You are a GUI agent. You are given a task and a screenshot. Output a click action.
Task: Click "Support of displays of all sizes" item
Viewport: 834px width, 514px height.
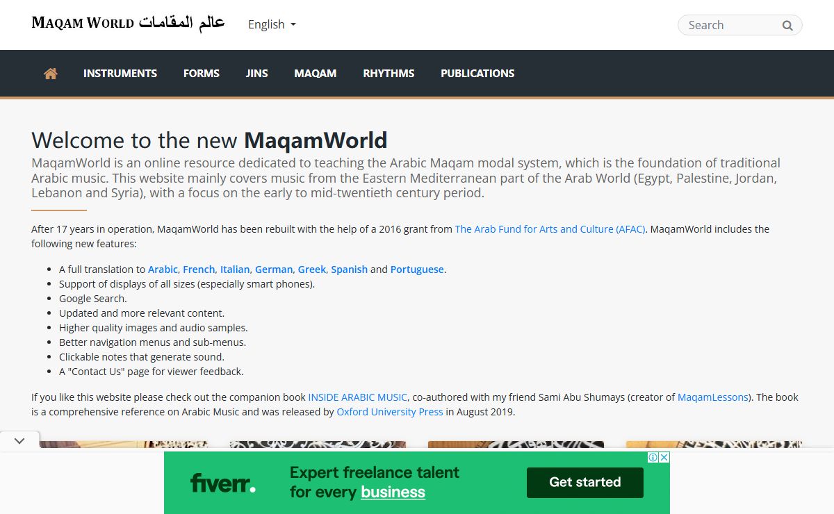[x=187, y=284]
